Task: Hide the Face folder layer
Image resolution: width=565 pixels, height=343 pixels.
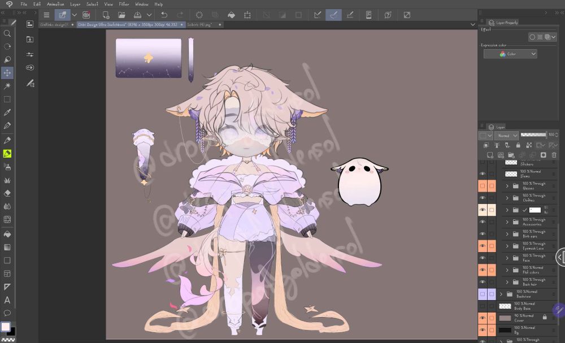Action: pos(482,258)
